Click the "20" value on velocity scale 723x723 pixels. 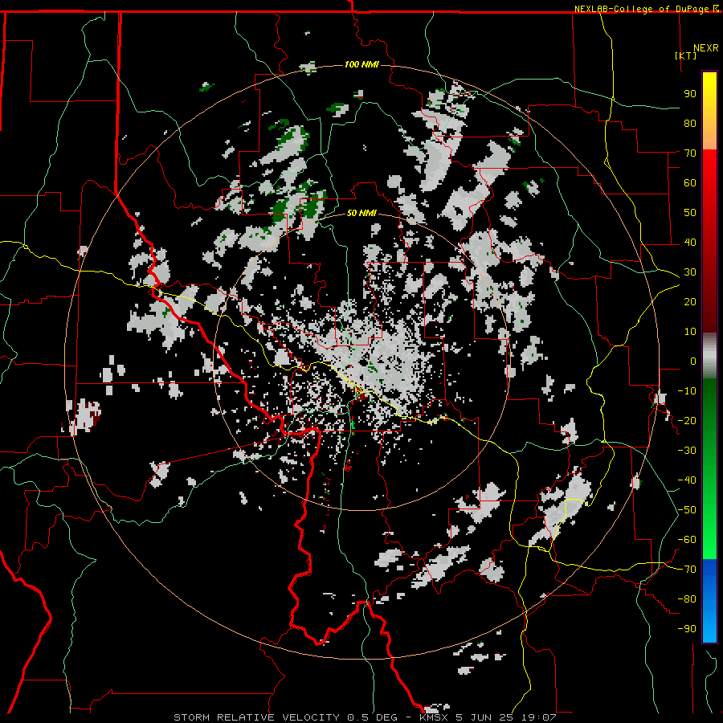[690, 301]
